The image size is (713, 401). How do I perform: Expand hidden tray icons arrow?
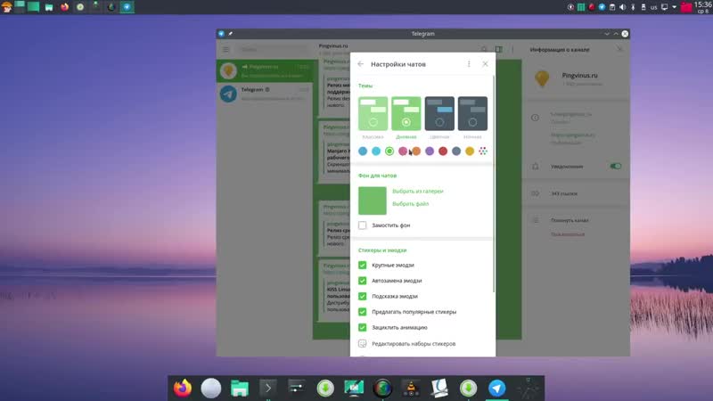coord(675,7)
